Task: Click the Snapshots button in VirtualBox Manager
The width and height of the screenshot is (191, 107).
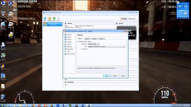Action: (x=132, y=19)
